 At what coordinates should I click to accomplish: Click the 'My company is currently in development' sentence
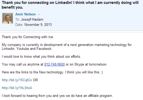(67, 45)
